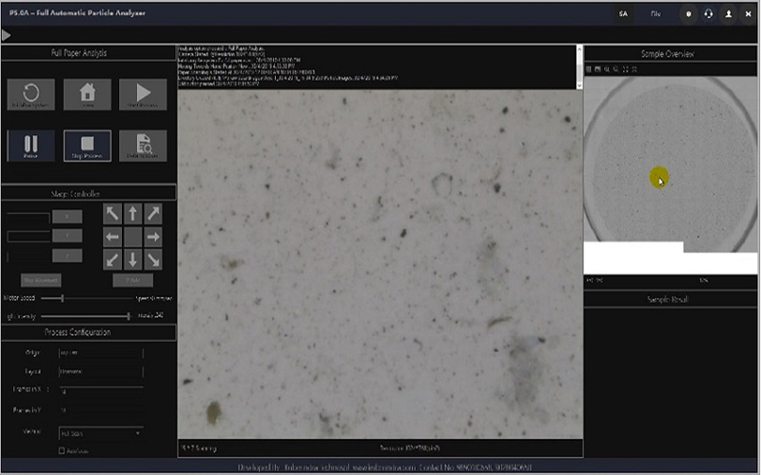761x475 pixels.
Task: Click the first Sample Overview toolbar icon
Action: click(x=589, y=69)
